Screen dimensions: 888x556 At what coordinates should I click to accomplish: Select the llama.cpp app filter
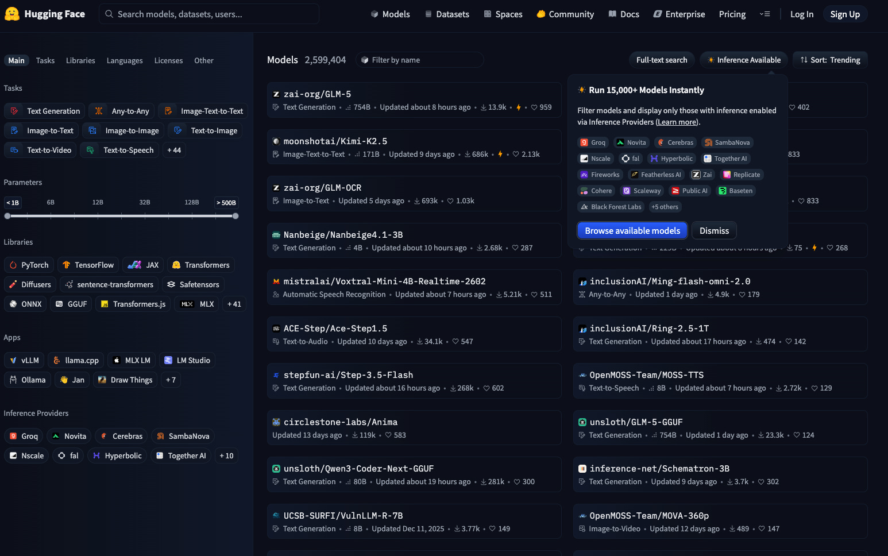[76, 360]
